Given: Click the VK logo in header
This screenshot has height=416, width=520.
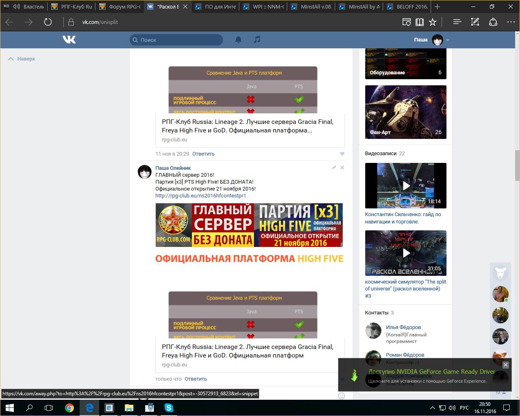Looking at the screenshot, I should pos(69,39).
